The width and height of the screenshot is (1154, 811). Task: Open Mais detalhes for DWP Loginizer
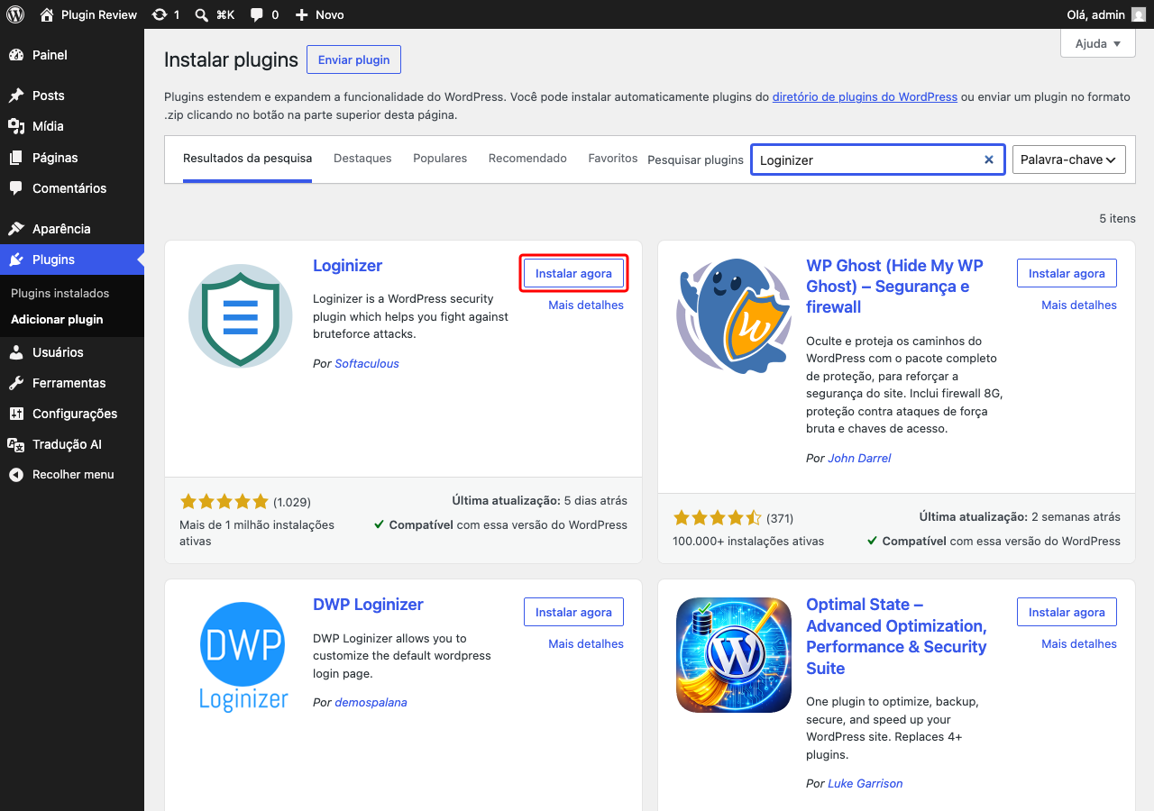pyautogui.click(x=586, y=643)
